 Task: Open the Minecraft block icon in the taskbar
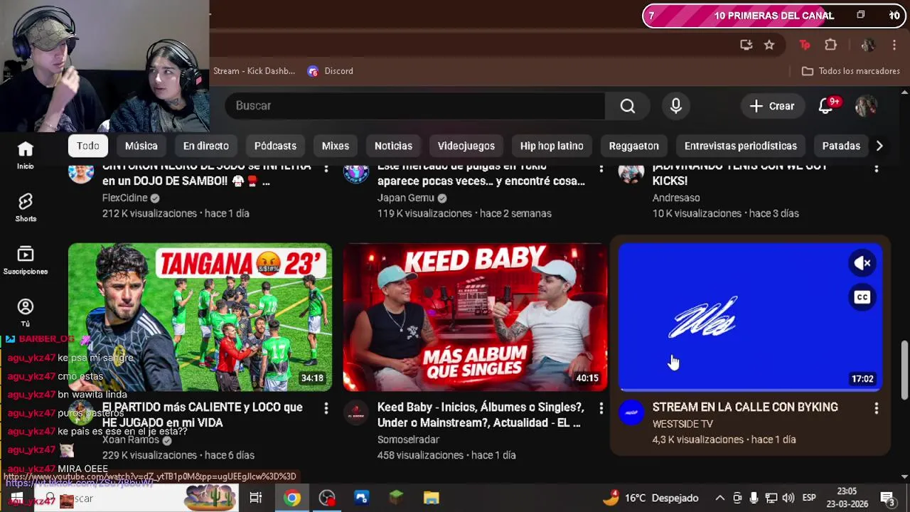(x=396, y=498)
